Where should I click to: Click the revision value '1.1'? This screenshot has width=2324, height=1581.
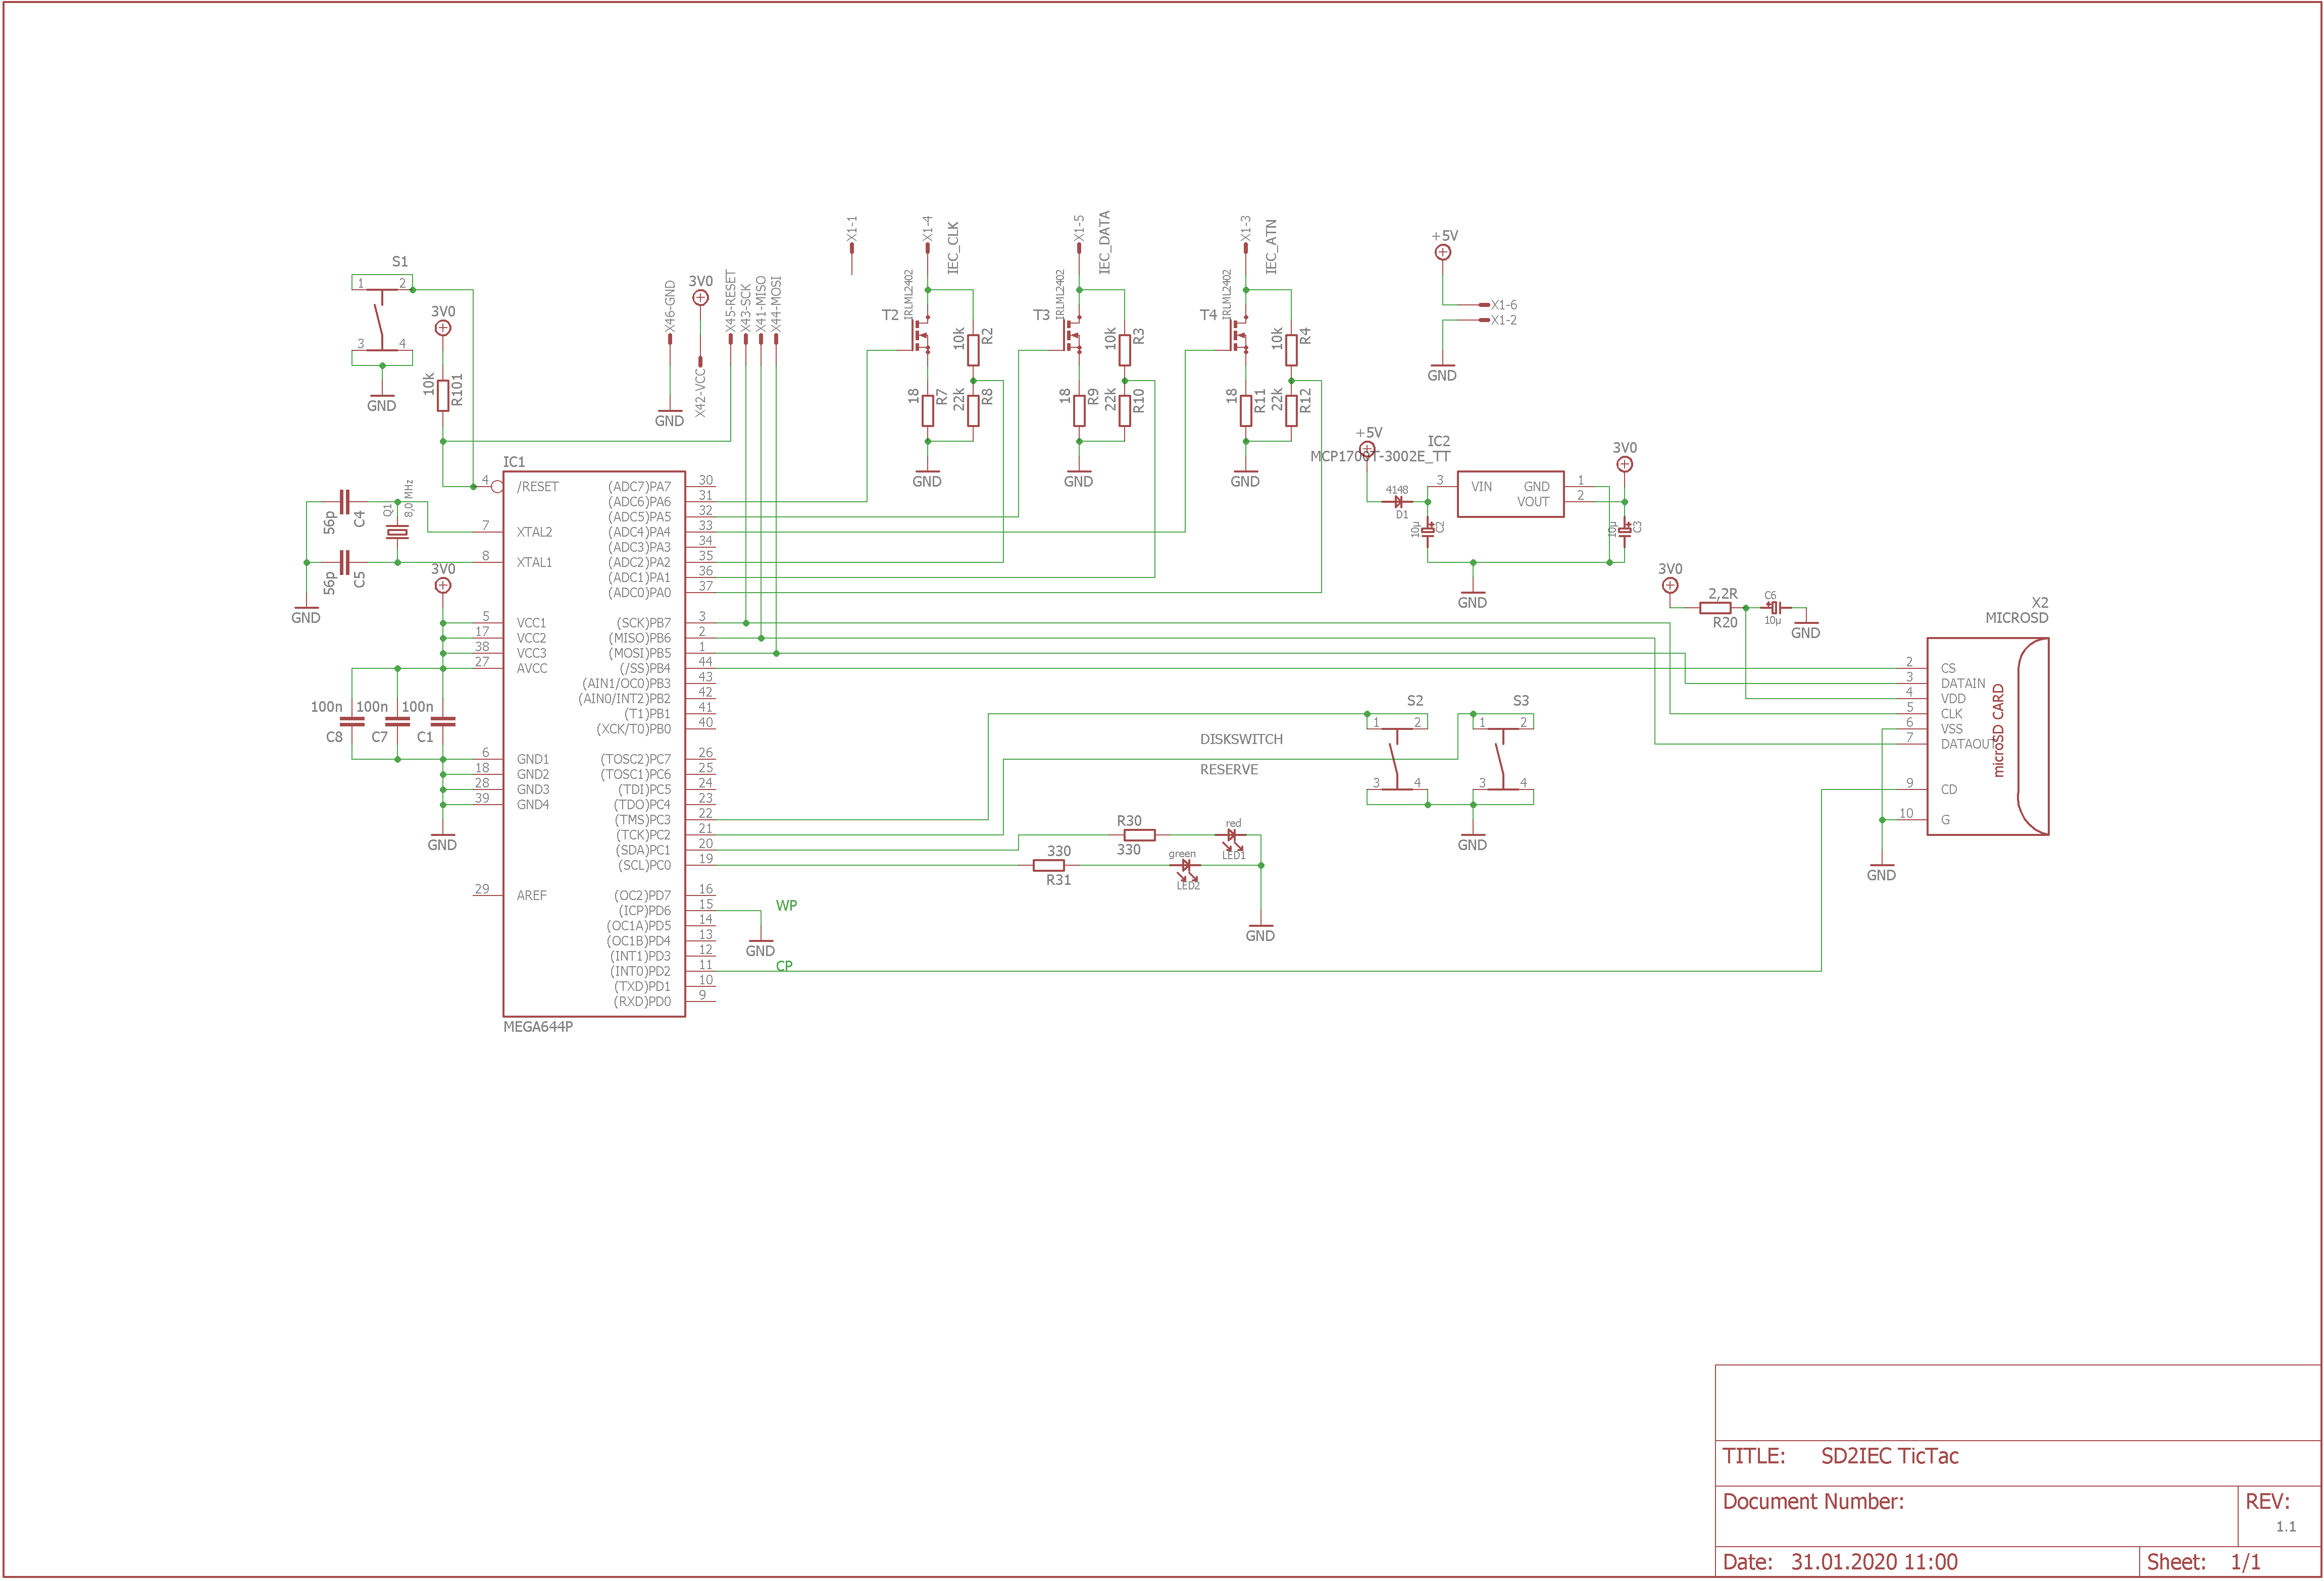click(x=2286, y=1526)
